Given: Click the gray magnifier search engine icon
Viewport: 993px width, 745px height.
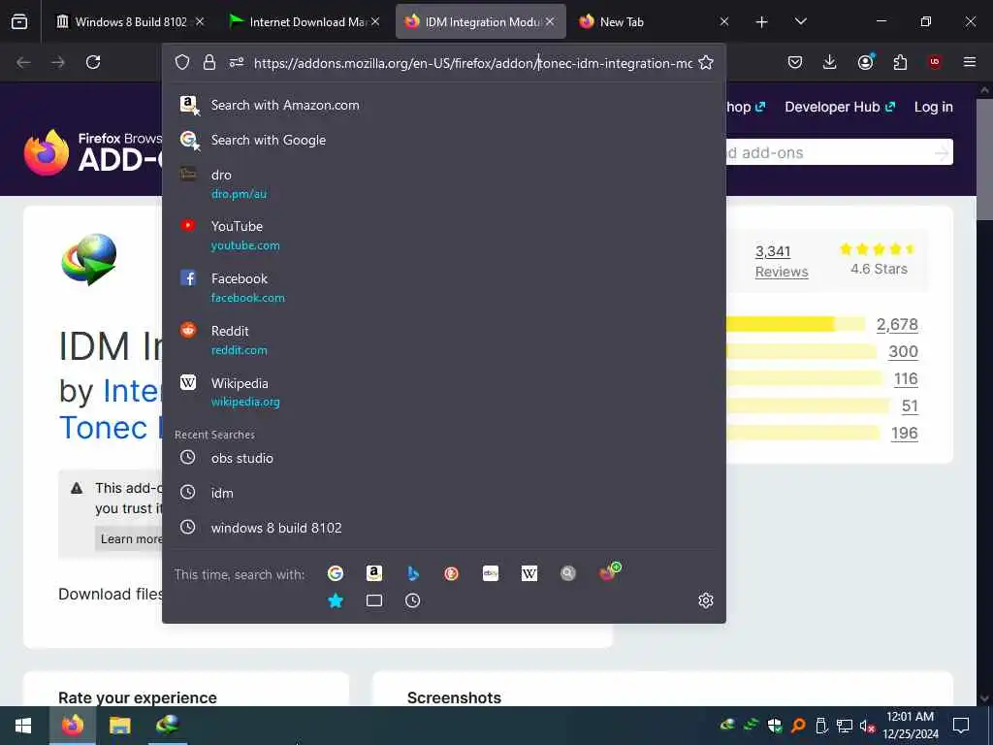Looking at the screenshot, I should [568, 573].
